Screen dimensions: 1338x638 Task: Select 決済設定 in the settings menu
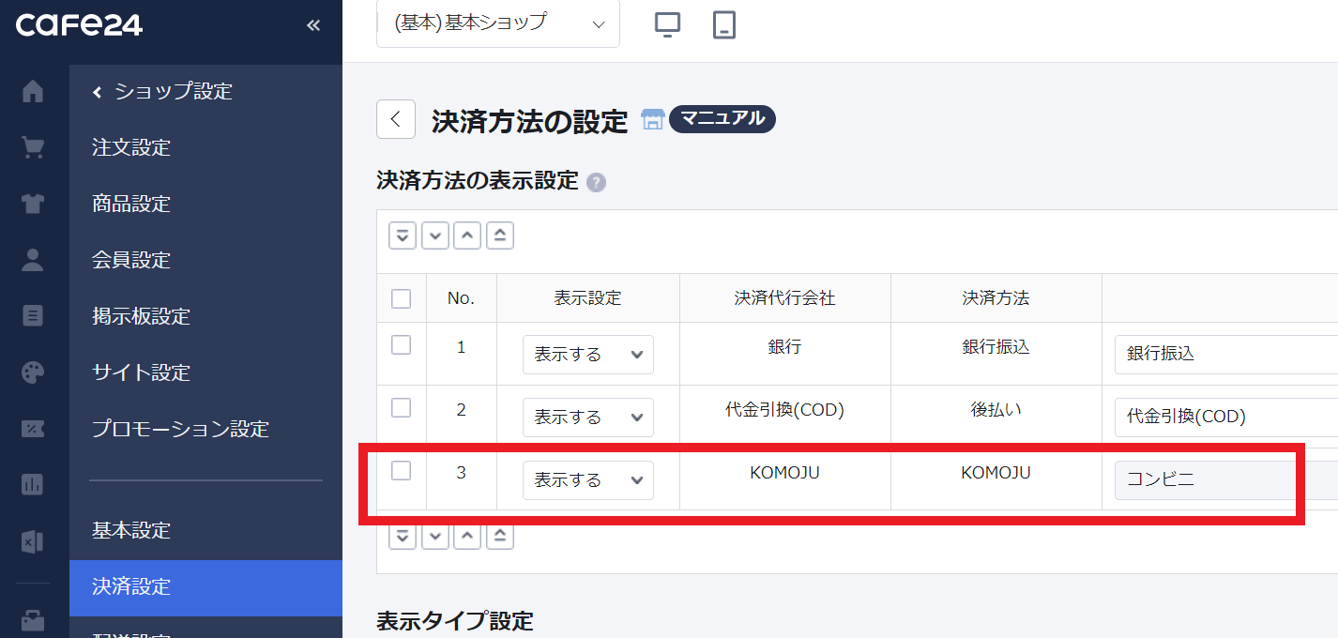click(131, 586)
